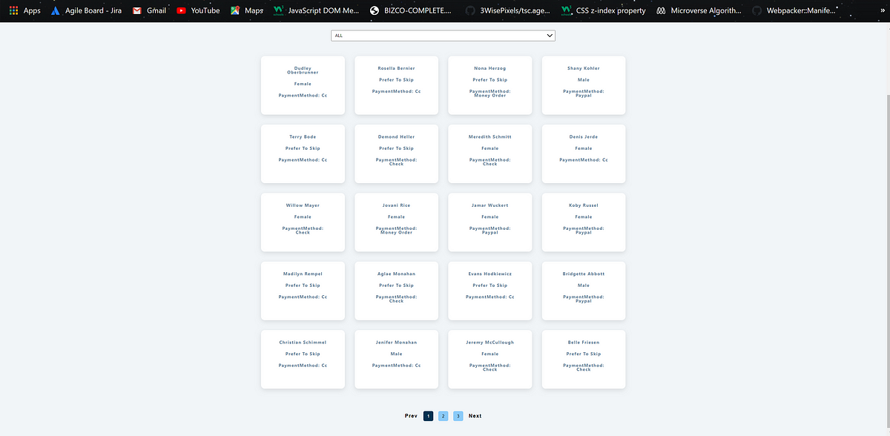The image size is (890, 436).
Task: Click Terry Bode's Prefer To Skip text
Action: point(303,148)
